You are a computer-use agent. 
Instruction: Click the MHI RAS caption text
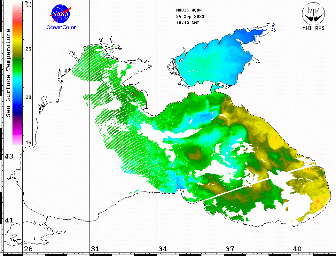point(313,28)
